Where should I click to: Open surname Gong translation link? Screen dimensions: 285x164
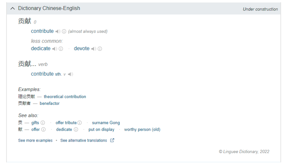(x=106, y=123)
